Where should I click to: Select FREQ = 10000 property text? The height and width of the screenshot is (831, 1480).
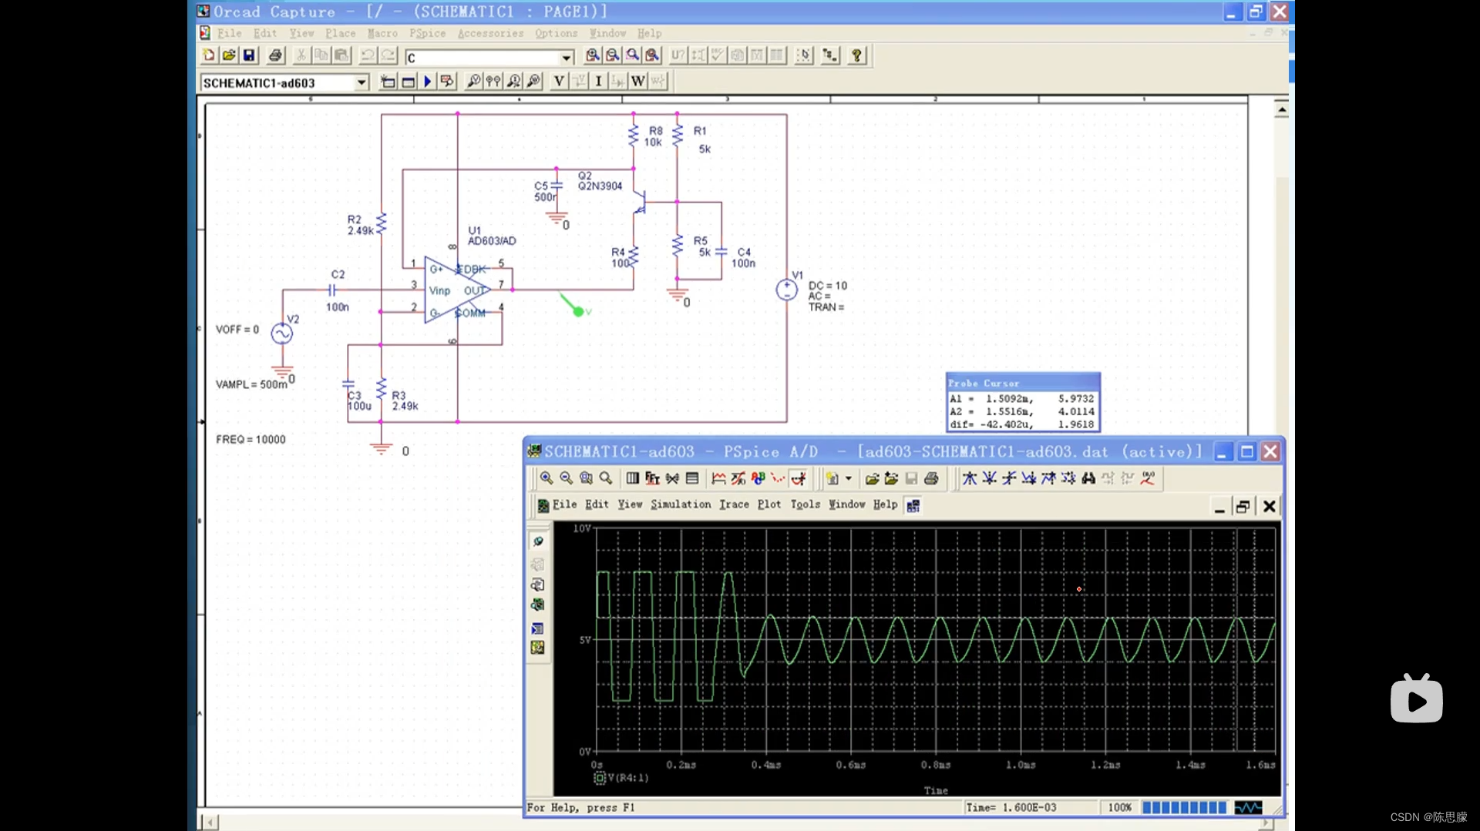click(x=251, y=439)
